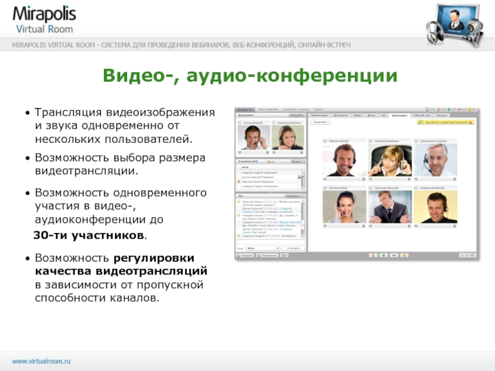Open Сервис menu

tap(319, 109)
